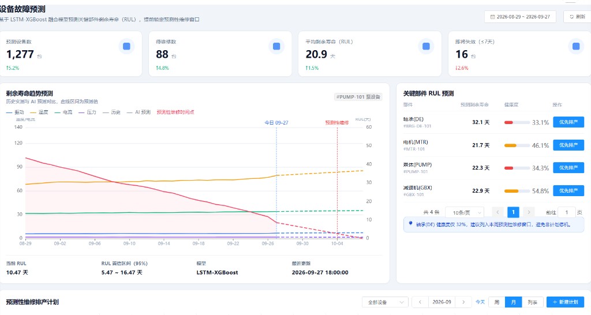Open the 全部设备 device filter dropdown
Viewport: 591px width, 315px height.
385,302
